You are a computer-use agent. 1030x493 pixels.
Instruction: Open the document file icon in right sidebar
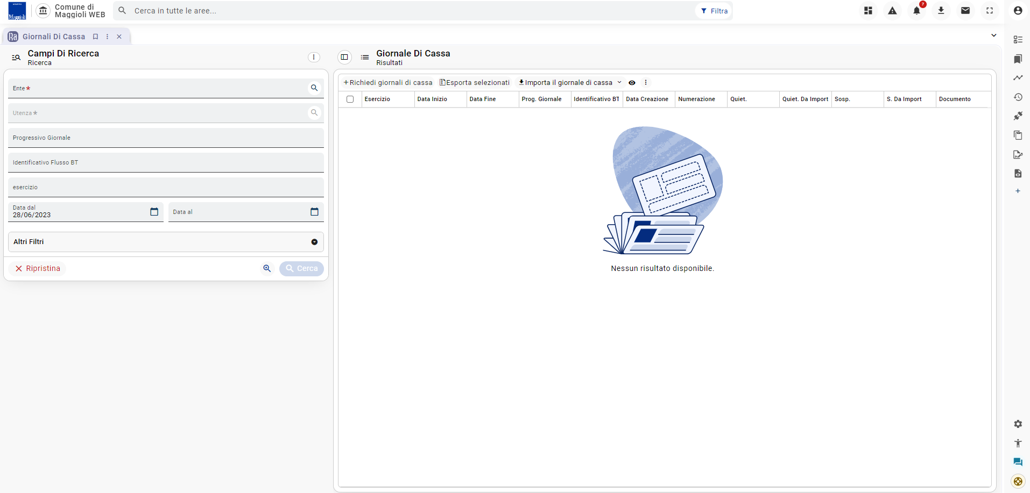1018,174
